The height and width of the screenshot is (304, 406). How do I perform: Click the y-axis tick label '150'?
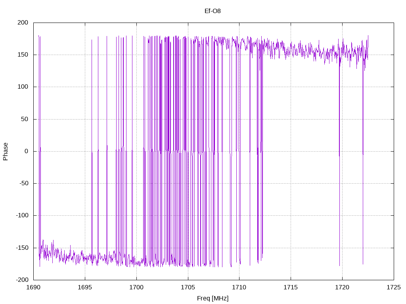point(23,55)
